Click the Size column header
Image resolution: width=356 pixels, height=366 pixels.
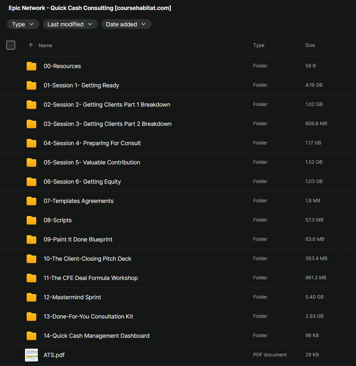point(310,45)
